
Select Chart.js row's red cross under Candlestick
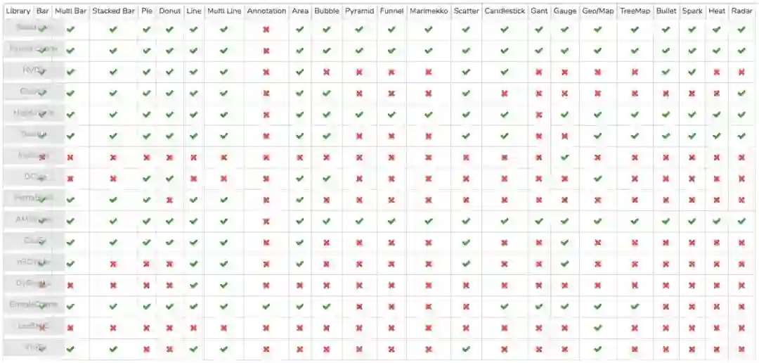504,93
